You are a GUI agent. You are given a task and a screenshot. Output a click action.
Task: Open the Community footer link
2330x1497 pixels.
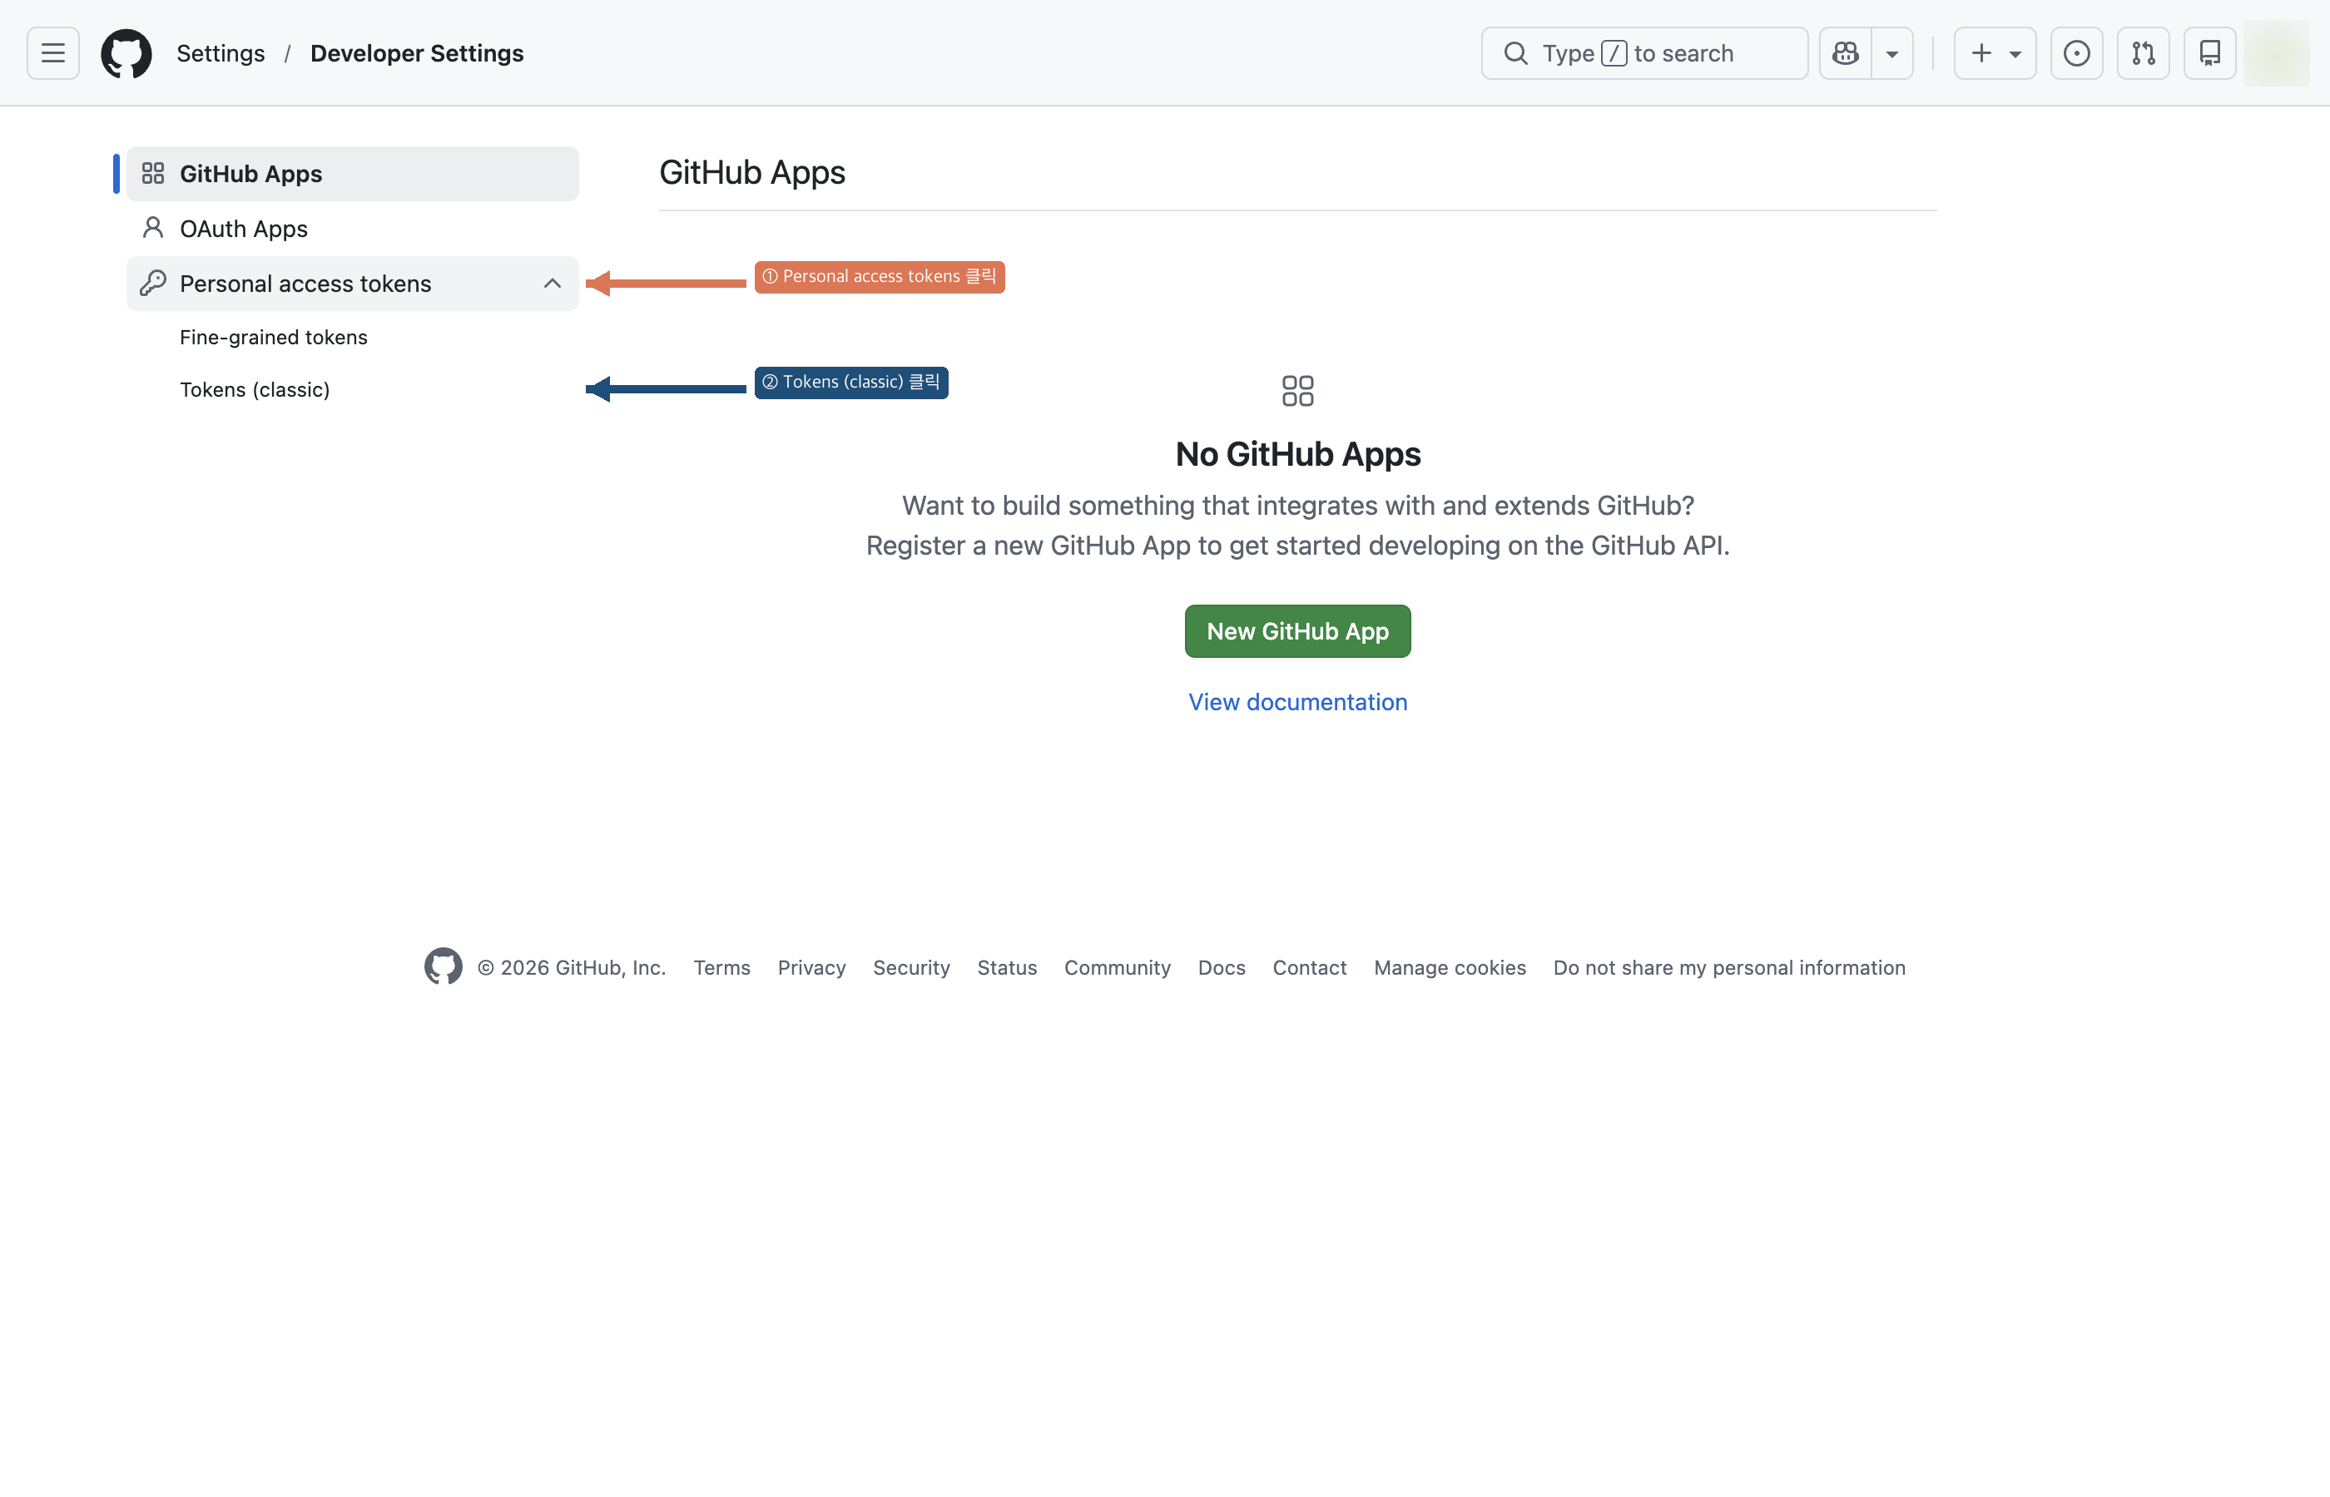click(1118, 968)
